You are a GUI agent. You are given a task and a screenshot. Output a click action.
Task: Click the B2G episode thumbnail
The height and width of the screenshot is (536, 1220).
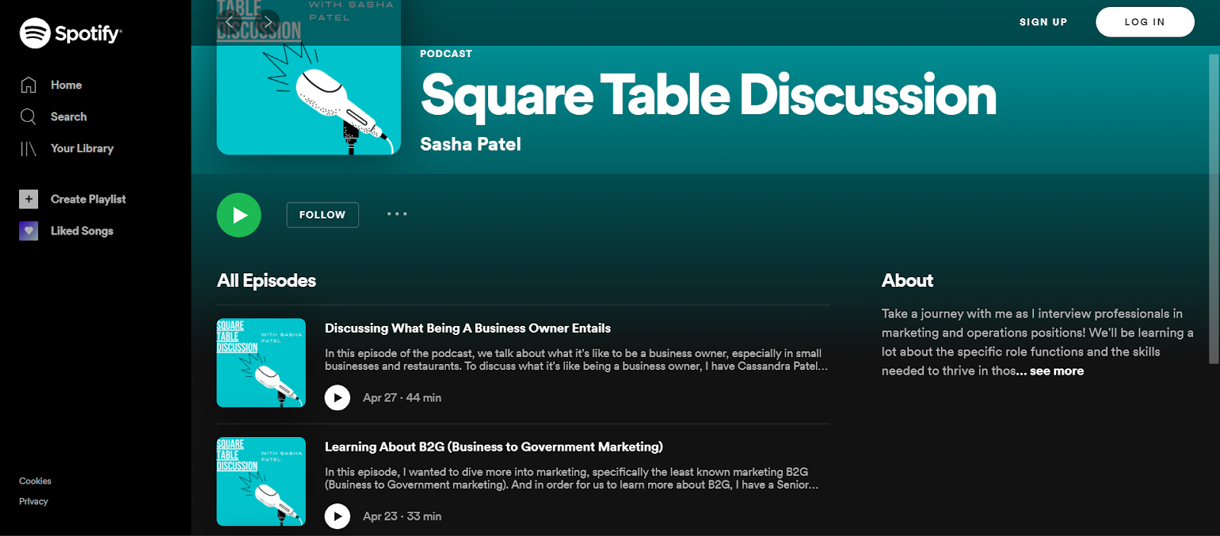[x=261, y=481]
